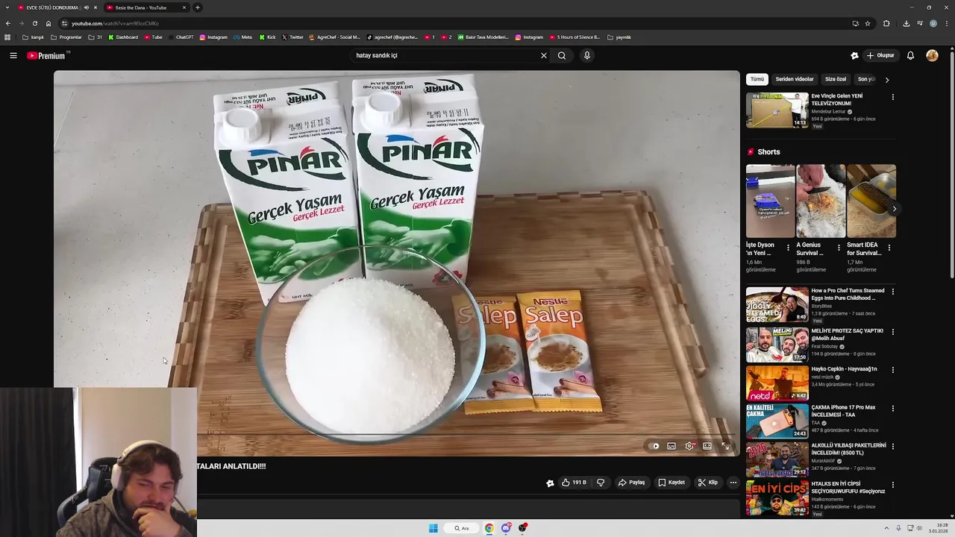This screenshot has height=537, width=955.
Task: Click the sparkle icon beside Oluştur
Action: point(854,55)
